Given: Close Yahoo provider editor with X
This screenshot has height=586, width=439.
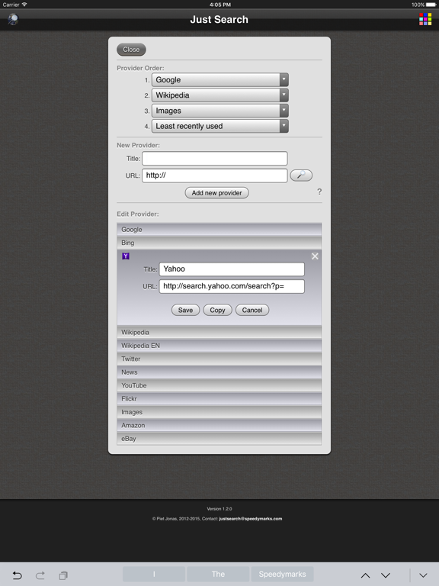Looking at the screenshot, I should (x=315, y=256).
